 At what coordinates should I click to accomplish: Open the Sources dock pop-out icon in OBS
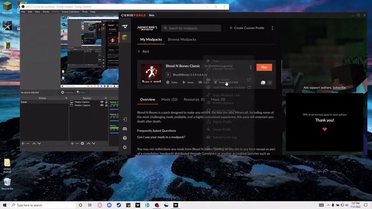[106, 98]
